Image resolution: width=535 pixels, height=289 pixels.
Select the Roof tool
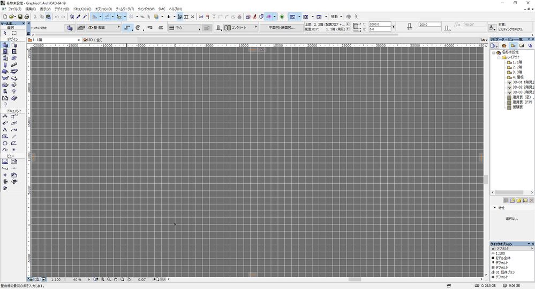tap(5, 72)
